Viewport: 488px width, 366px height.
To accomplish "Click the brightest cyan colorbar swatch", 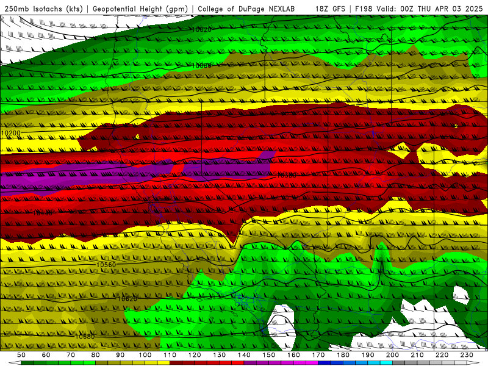I will 386,363.
